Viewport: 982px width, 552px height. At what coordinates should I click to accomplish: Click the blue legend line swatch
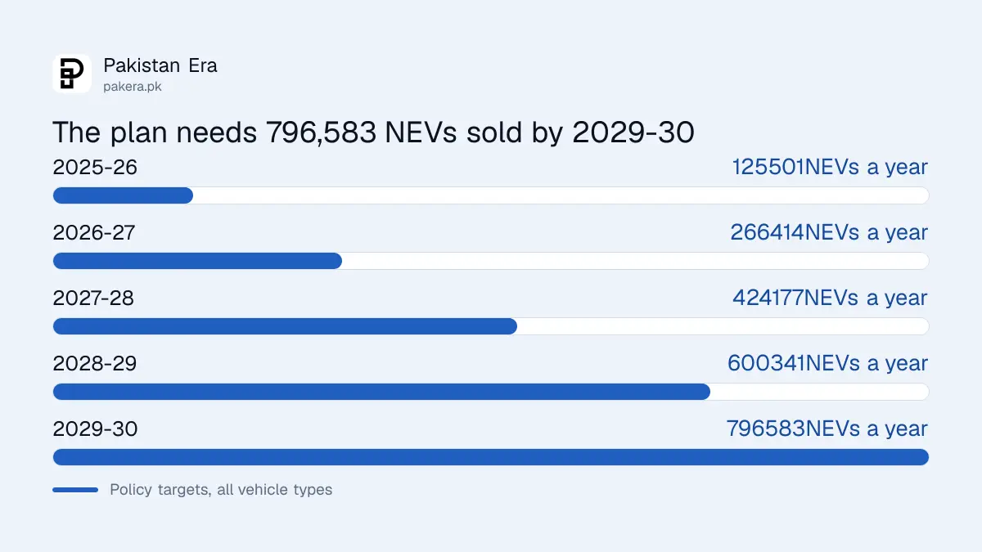pyautogui.click(x=75, y=490)
